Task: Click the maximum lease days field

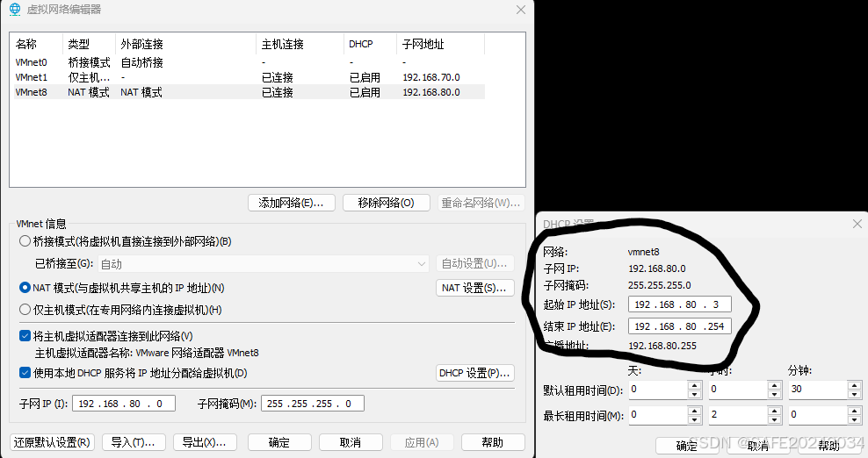Action: coord(658,415)
